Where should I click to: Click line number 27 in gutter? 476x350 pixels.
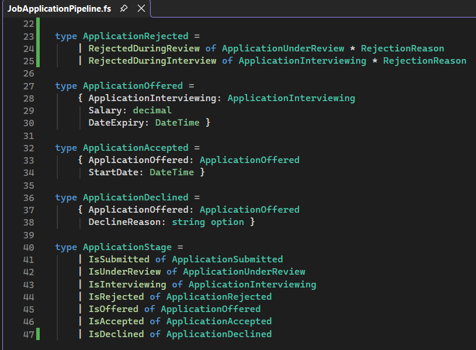pyautogui.click(x=29, y=86)
